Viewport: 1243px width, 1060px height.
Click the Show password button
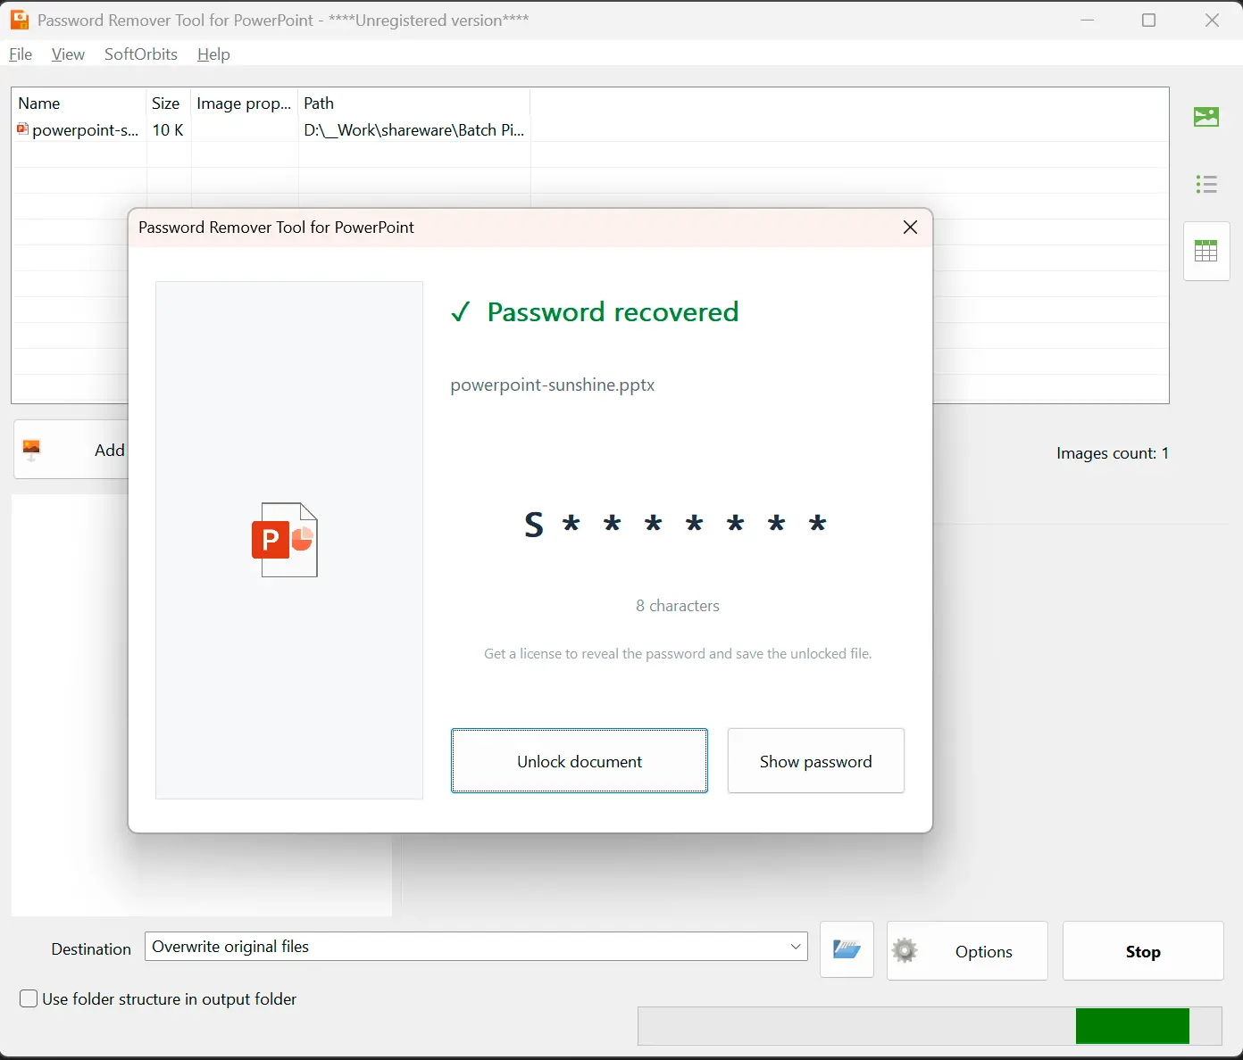tap(816, 761)
